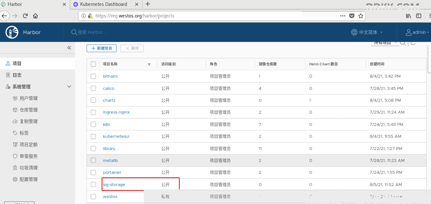Viewport: 431px width, 204px height.
Task: Open the library project link
Action: (109, 148)
